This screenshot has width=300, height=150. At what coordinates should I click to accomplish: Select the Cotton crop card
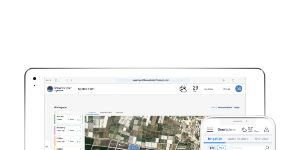click(x=68, y=148)
